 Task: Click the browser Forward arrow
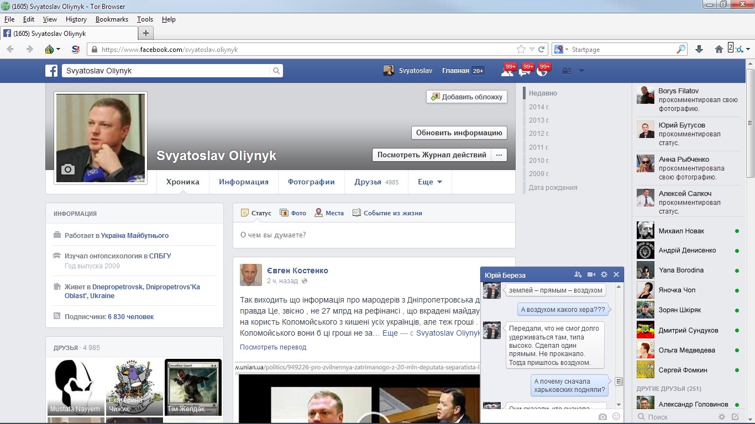(29, 49)
